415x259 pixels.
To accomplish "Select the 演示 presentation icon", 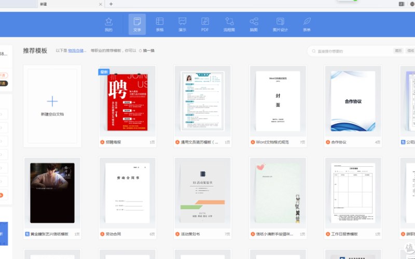I will 183,24.
